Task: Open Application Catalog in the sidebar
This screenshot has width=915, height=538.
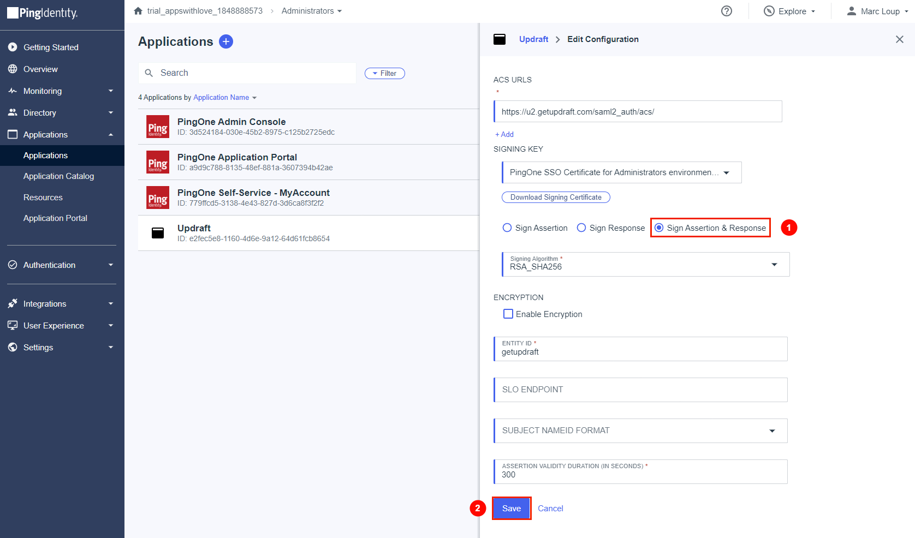Action: [x=58, y=176]
